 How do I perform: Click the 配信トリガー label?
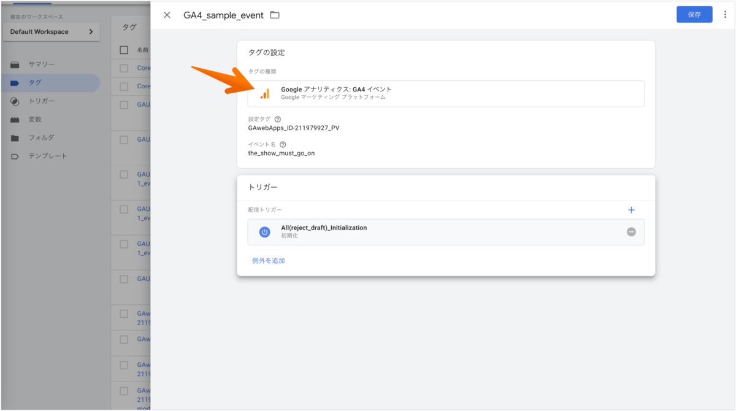pyautogui.click(x=265, y=210)
